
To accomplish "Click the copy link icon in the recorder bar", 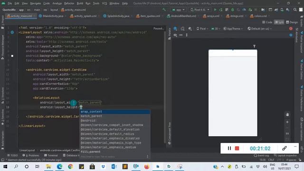I will (x=285, y=148).
